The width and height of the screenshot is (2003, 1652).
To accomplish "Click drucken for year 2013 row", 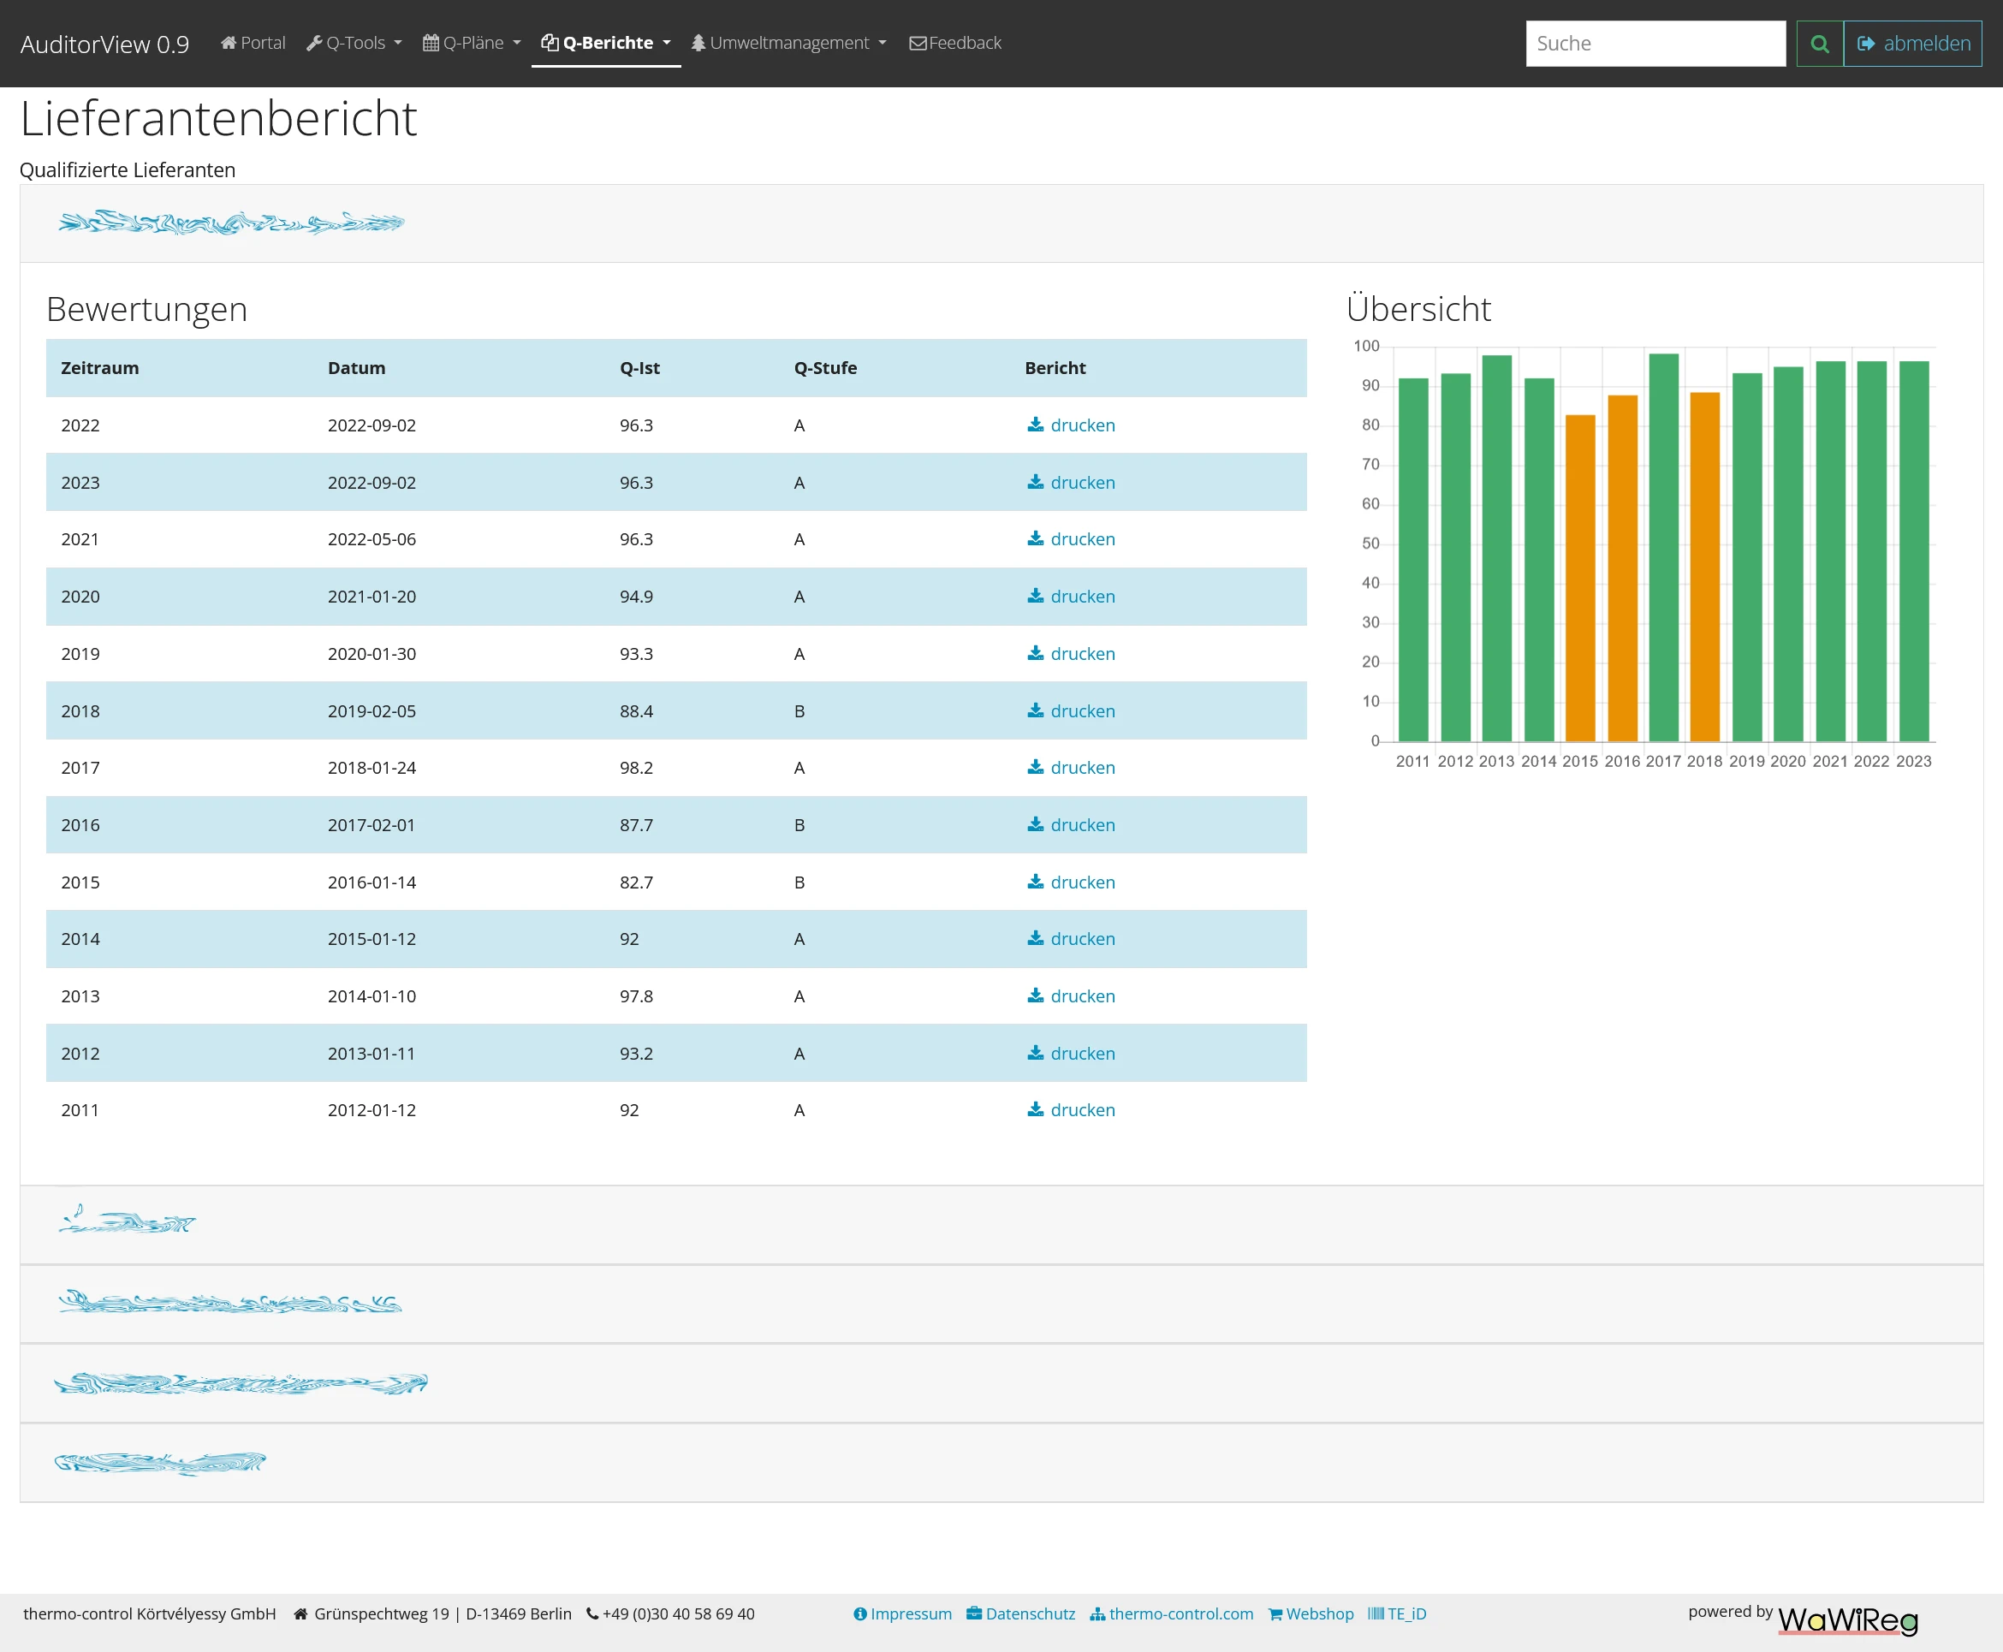I will coord(1072,995).
